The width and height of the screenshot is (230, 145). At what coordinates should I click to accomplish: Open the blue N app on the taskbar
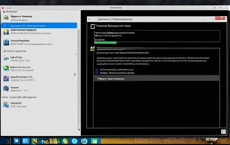point(17,141)
